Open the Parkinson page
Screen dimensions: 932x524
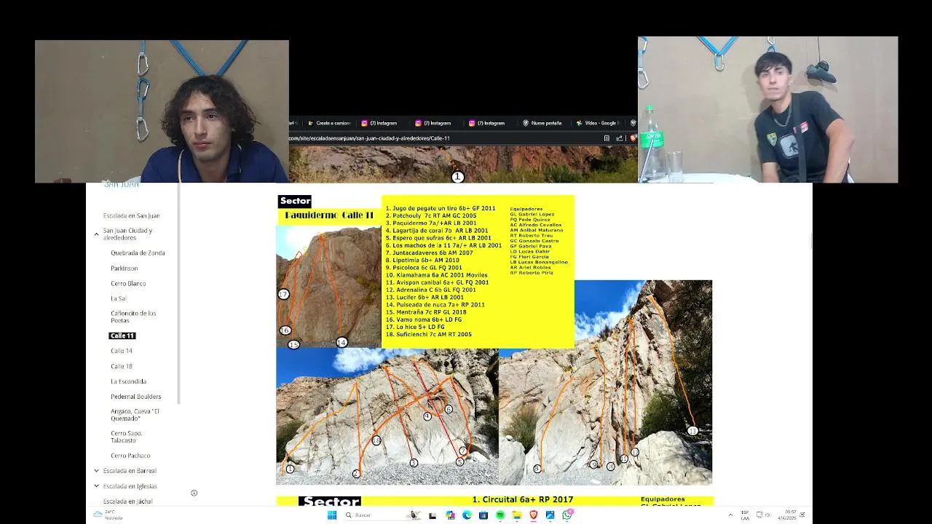[124, 269]
